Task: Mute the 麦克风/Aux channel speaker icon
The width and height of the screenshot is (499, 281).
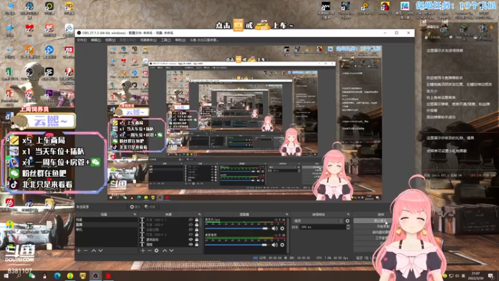Action: pos(274,229)
